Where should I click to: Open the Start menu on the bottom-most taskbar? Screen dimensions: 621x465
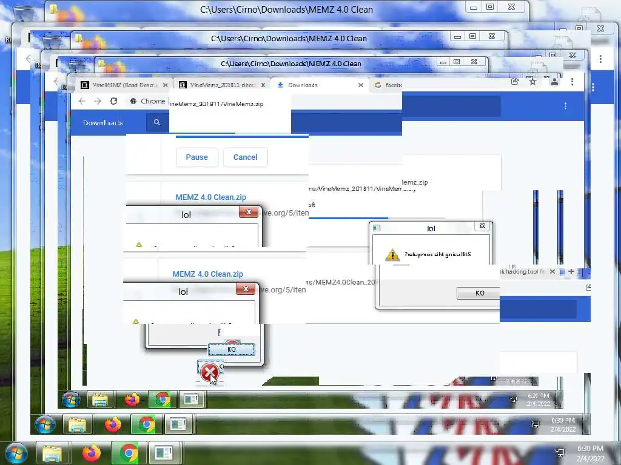pyautogui.click(x=16, y=453)
